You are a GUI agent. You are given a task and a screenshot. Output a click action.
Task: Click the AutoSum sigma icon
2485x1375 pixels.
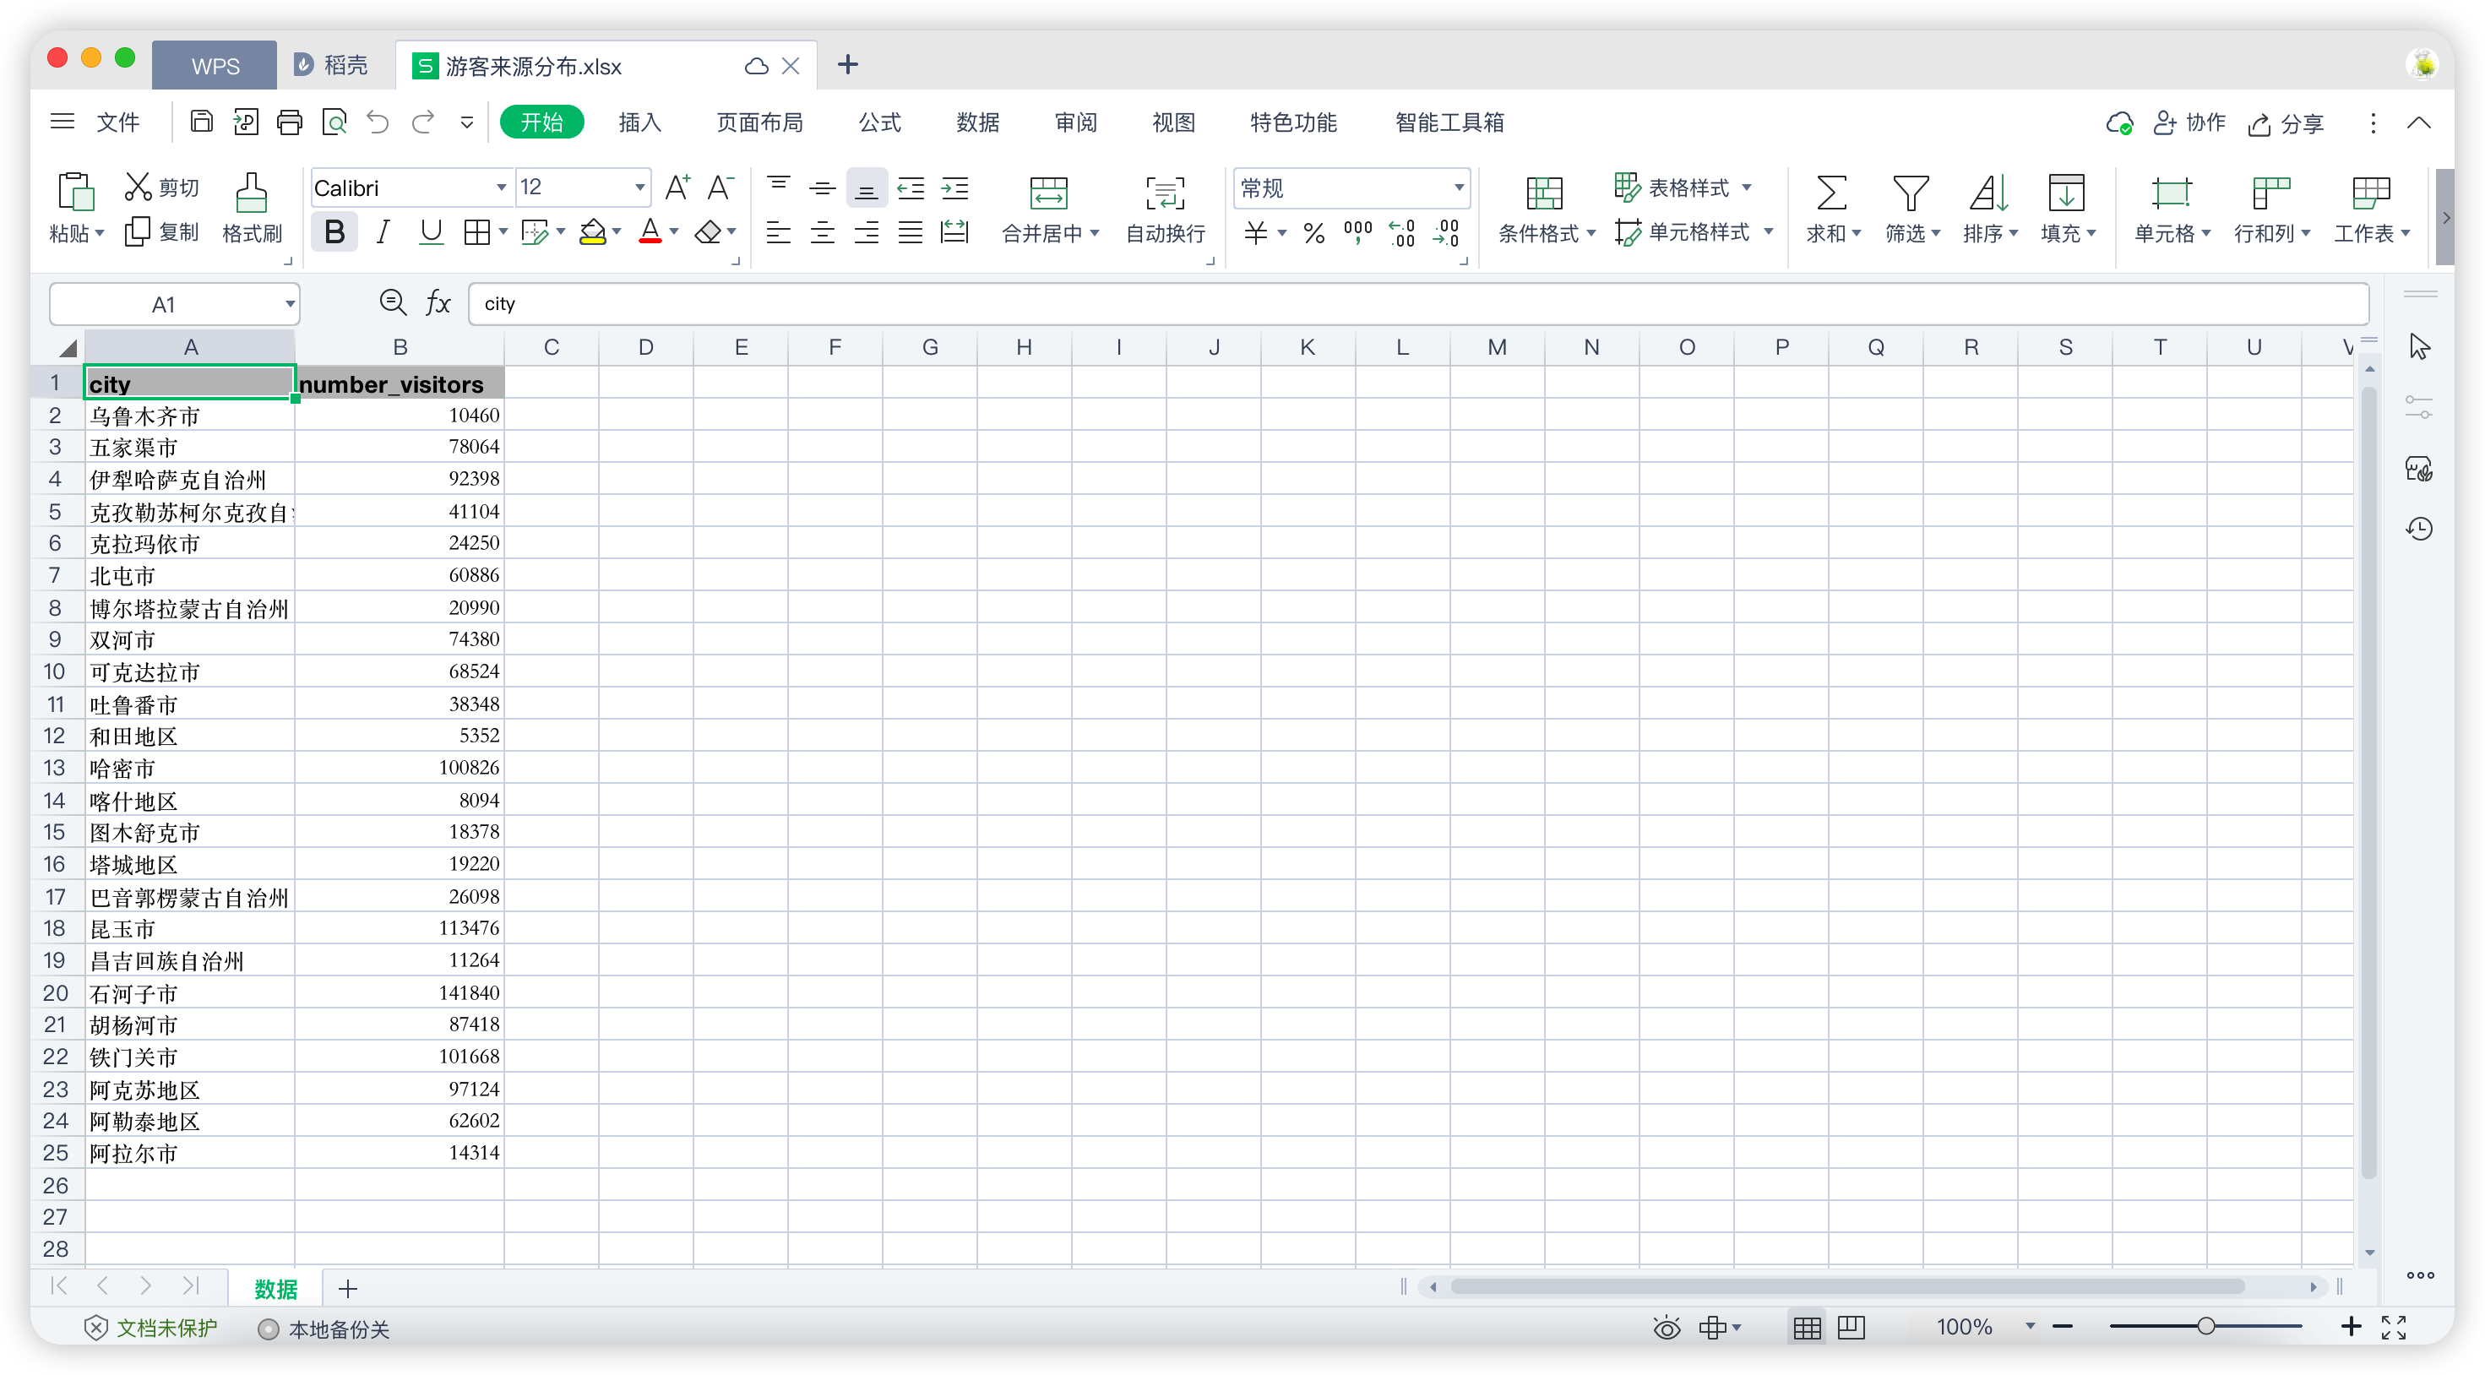[x=1831, y=192]
